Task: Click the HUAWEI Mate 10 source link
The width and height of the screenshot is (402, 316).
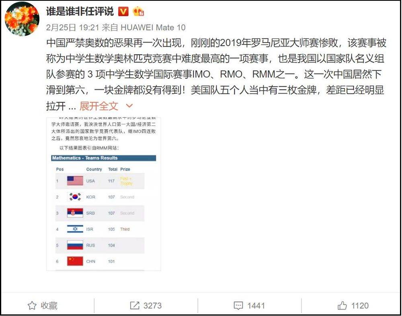Action: (x=153, y=27)
